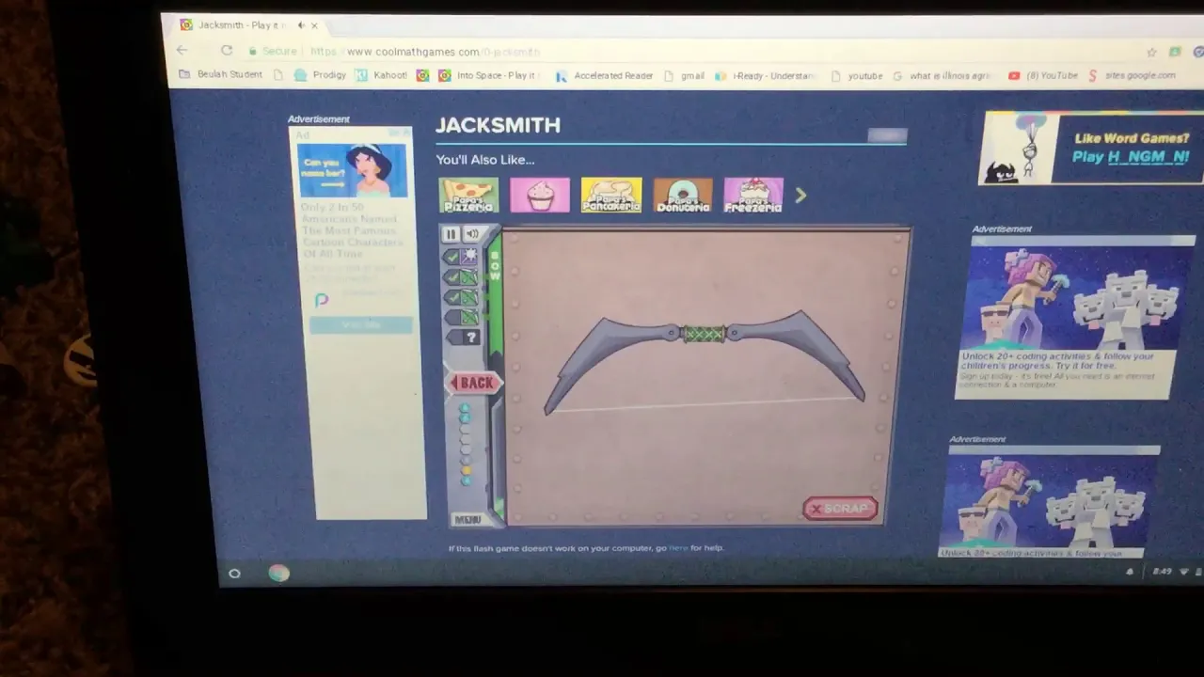Open Papa's Donuteria game thumbnail
Screen dimensions: 1204x677
683,195
